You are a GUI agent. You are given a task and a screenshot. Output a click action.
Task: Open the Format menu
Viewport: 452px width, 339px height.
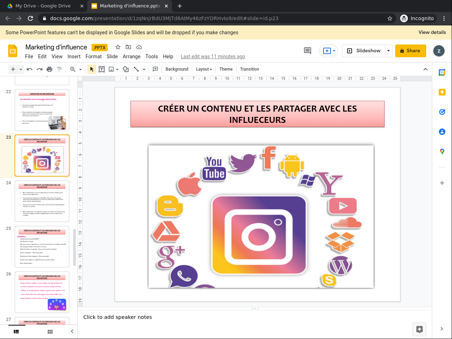pyautogui.click(x=94, y=56)
